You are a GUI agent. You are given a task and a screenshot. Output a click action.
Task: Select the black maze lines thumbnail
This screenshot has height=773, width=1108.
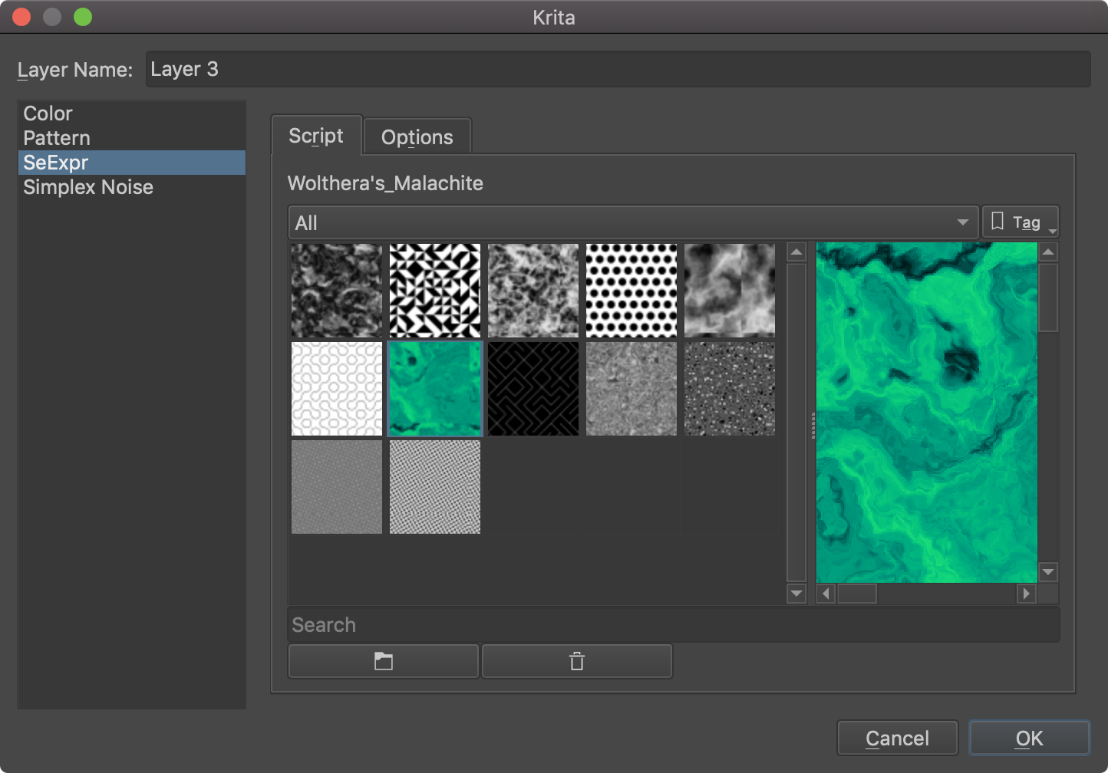point(533,389)
